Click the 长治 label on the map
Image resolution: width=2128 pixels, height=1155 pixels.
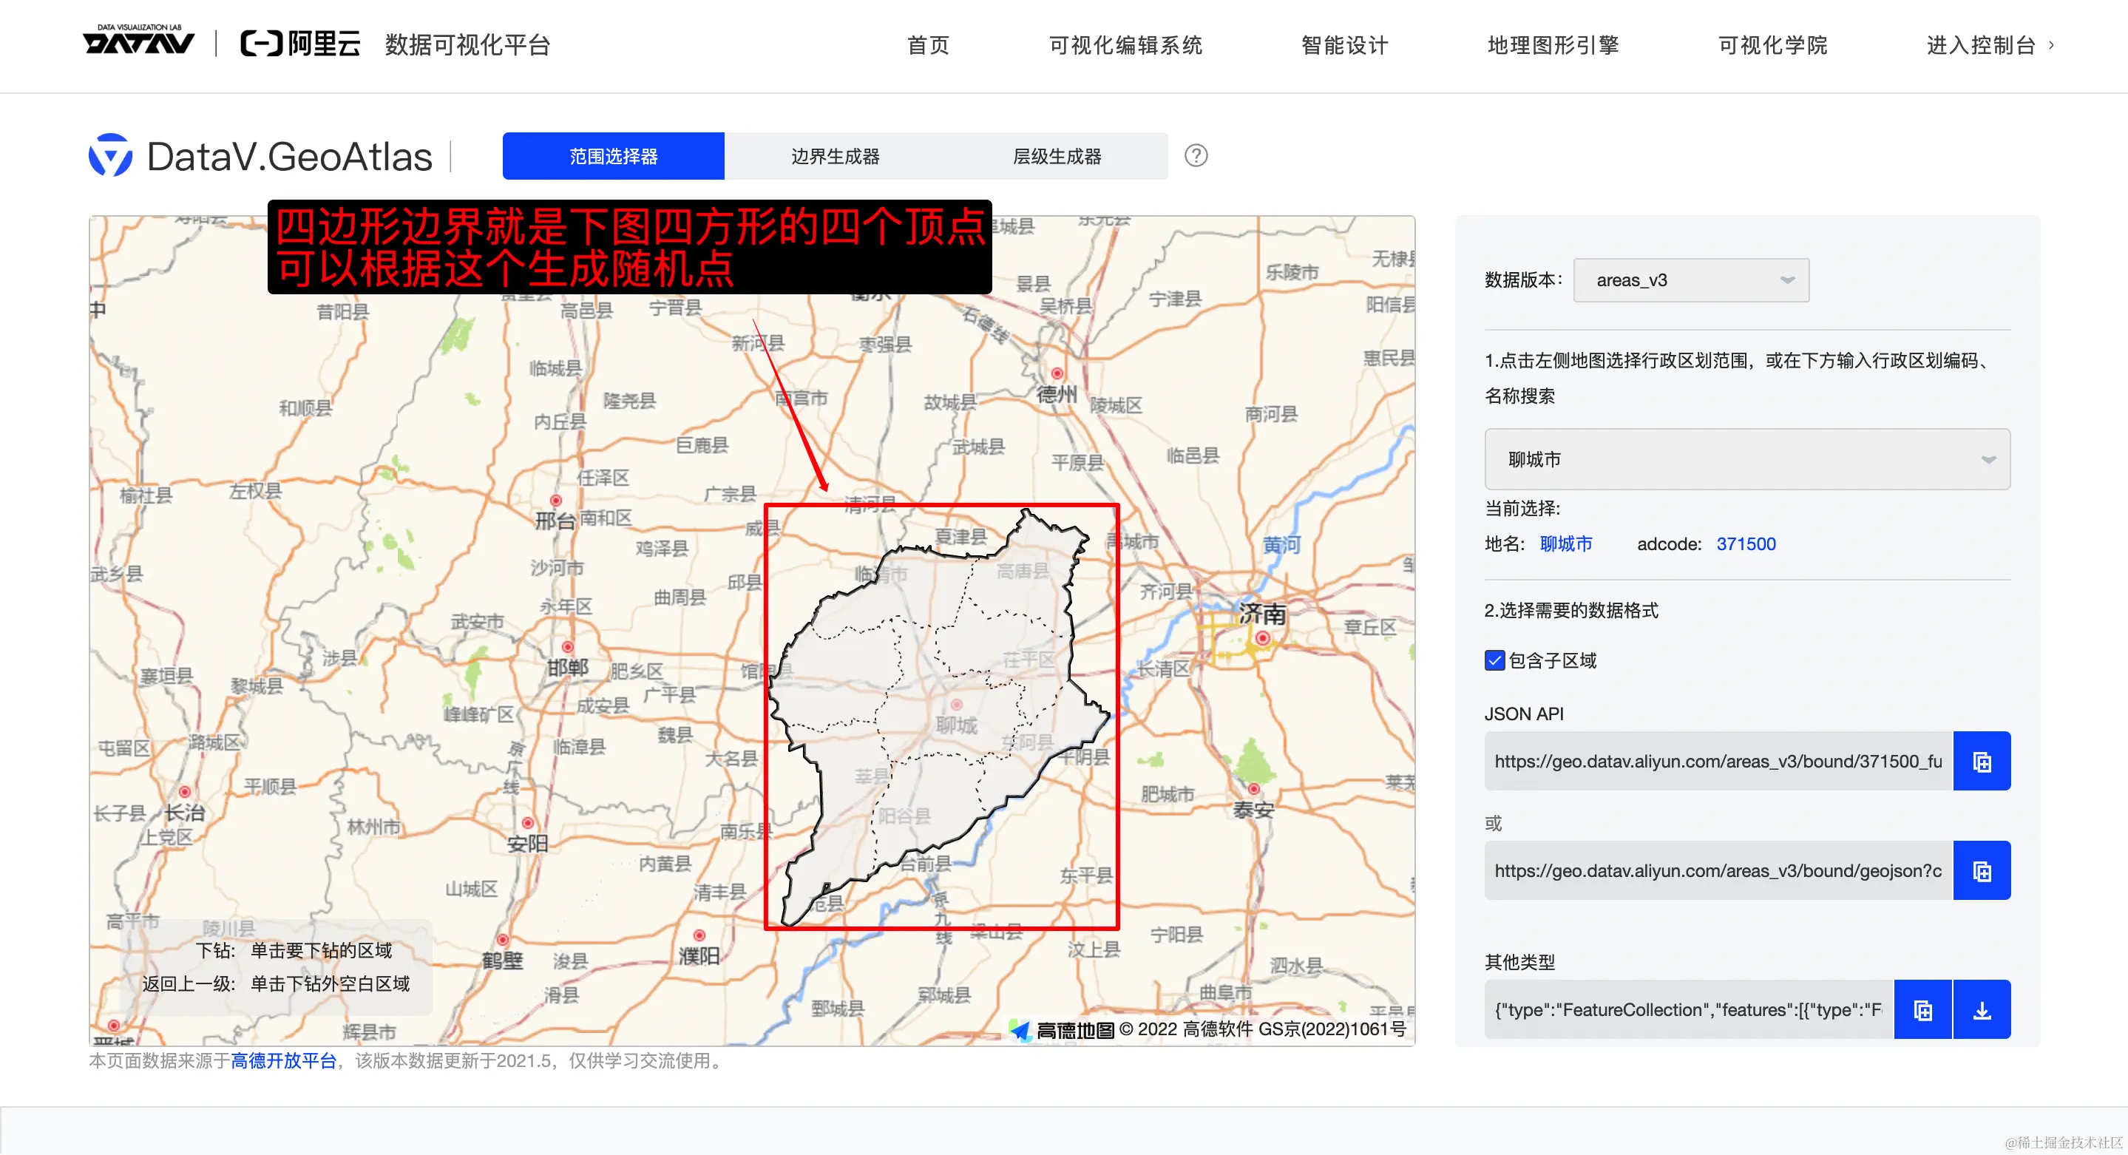tap(184, 812)
